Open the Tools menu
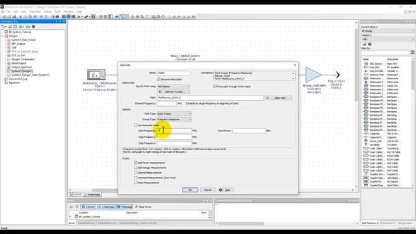This screenshot has height=234, width=416. click(58, 12)
